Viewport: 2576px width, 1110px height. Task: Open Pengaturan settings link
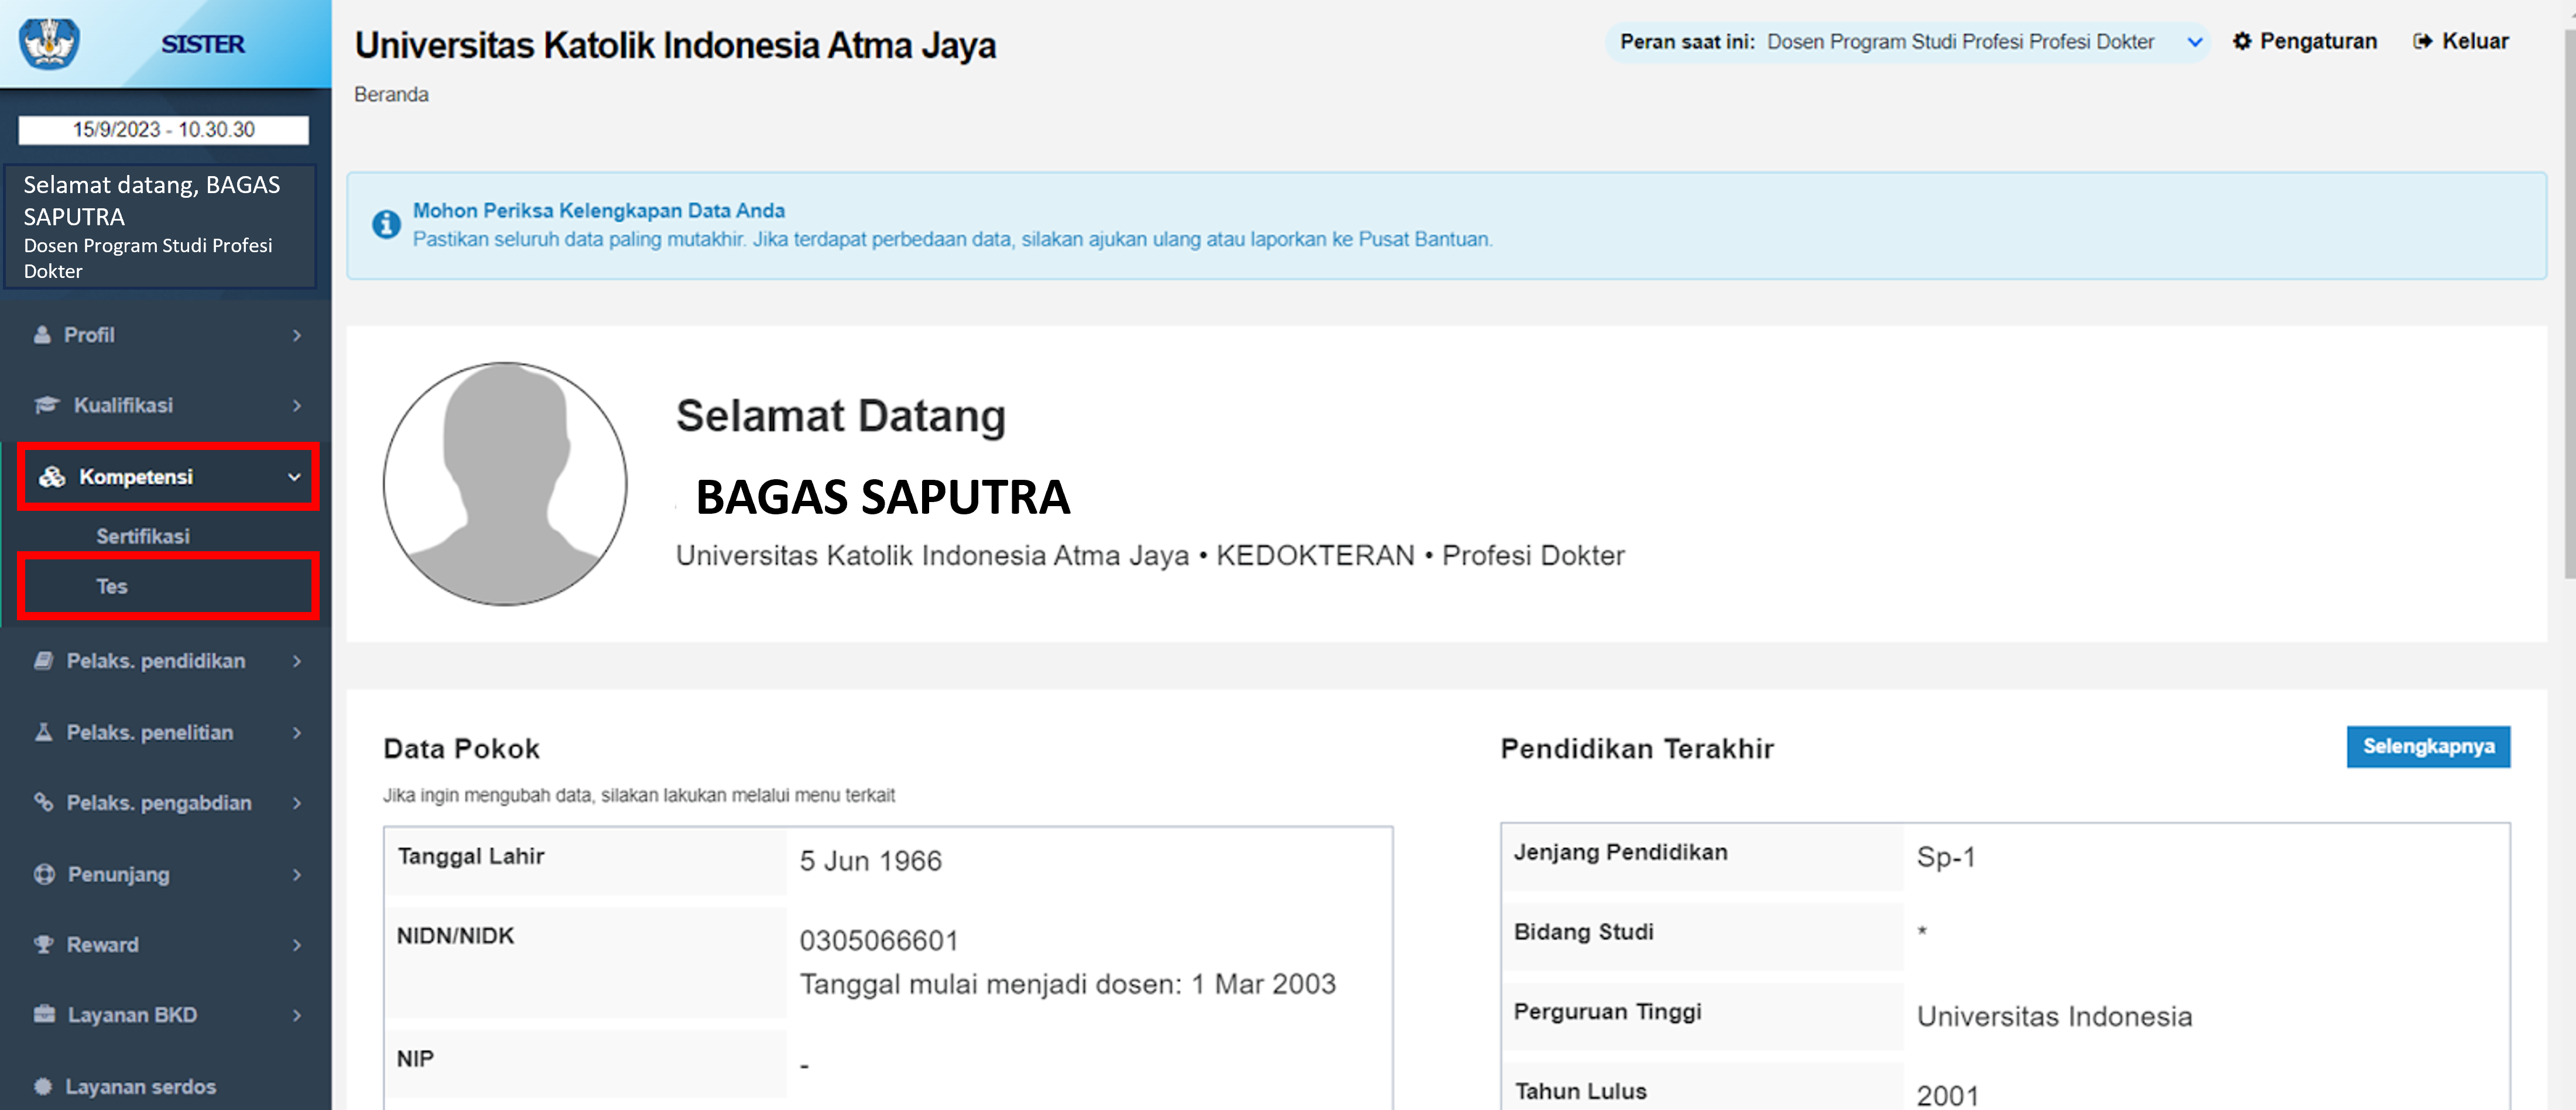pyautogui.click(x=2305, y=41)
